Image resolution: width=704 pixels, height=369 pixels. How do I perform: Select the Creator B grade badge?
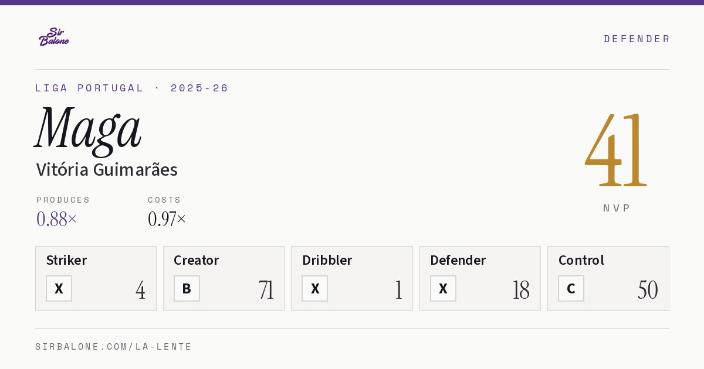tap(187, 289)
